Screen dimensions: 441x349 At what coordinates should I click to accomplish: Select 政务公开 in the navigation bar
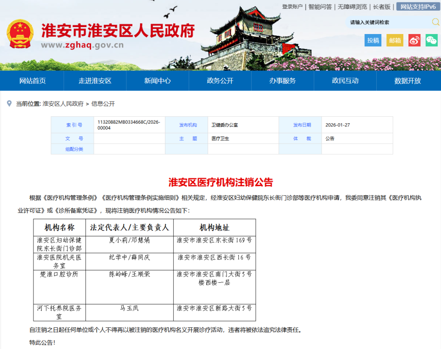click(220, 80)
